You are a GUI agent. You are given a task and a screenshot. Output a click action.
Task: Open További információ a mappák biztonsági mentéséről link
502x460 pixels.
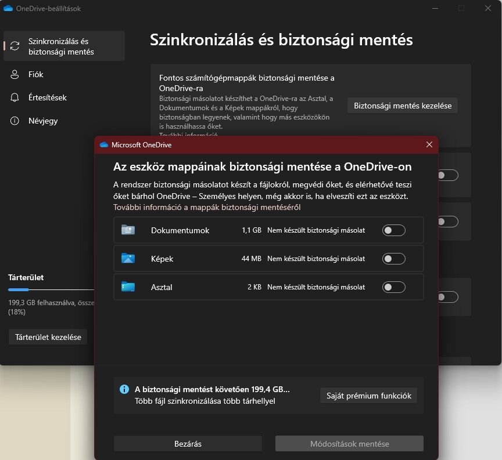[207, 208]
